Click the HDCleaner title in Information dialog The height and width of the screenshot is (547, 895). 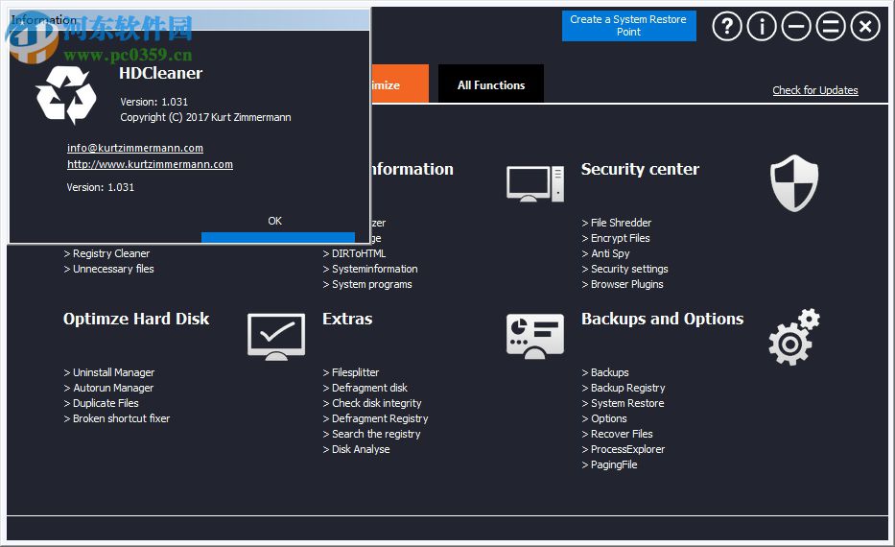point(160,73)
